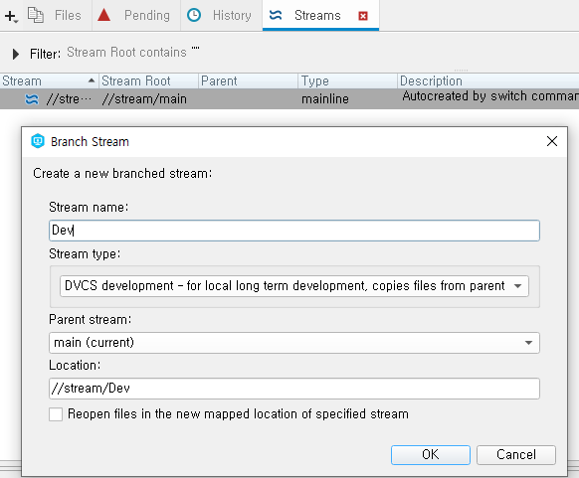Click the Description column header

[488, 80]
